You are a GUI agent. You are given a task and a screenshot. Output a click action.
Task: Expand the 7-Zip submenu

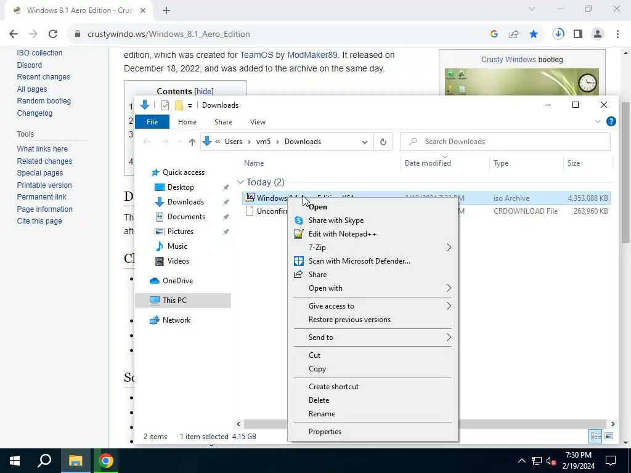449,248
